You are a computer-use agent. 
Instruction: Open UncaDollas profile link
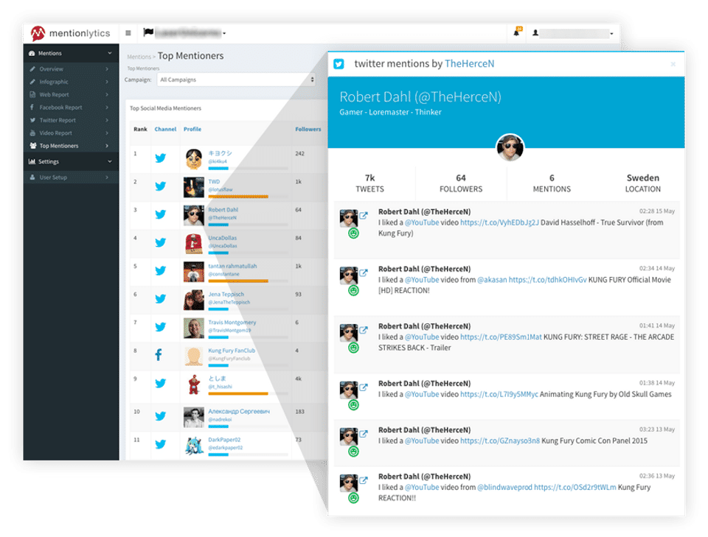(x=222, y=238)
